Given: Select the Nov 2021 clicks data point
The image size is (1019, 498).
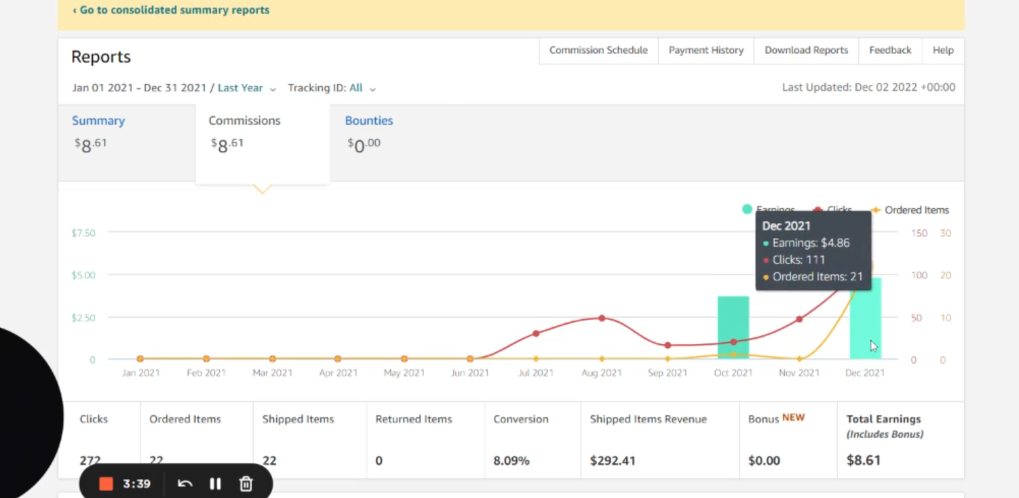Looking at the screenshot, I should pyautogui.click(x=799, y=318).
